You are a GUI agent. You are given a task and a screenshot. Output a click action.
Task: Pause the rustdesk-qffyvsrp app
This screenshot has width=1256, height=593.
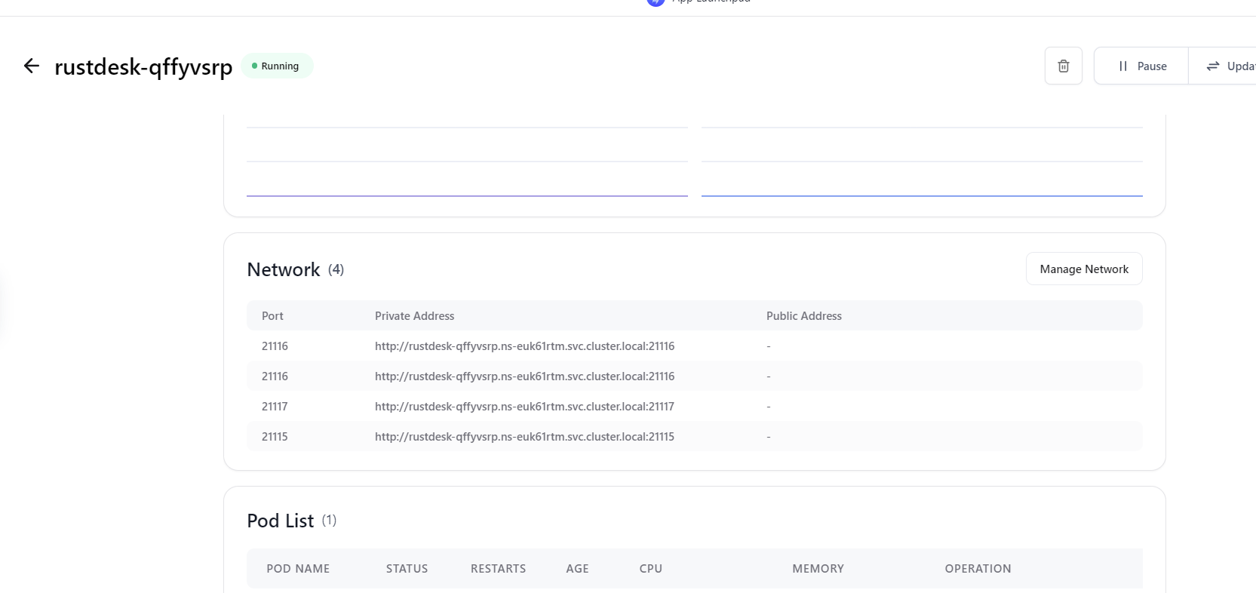1141,66
